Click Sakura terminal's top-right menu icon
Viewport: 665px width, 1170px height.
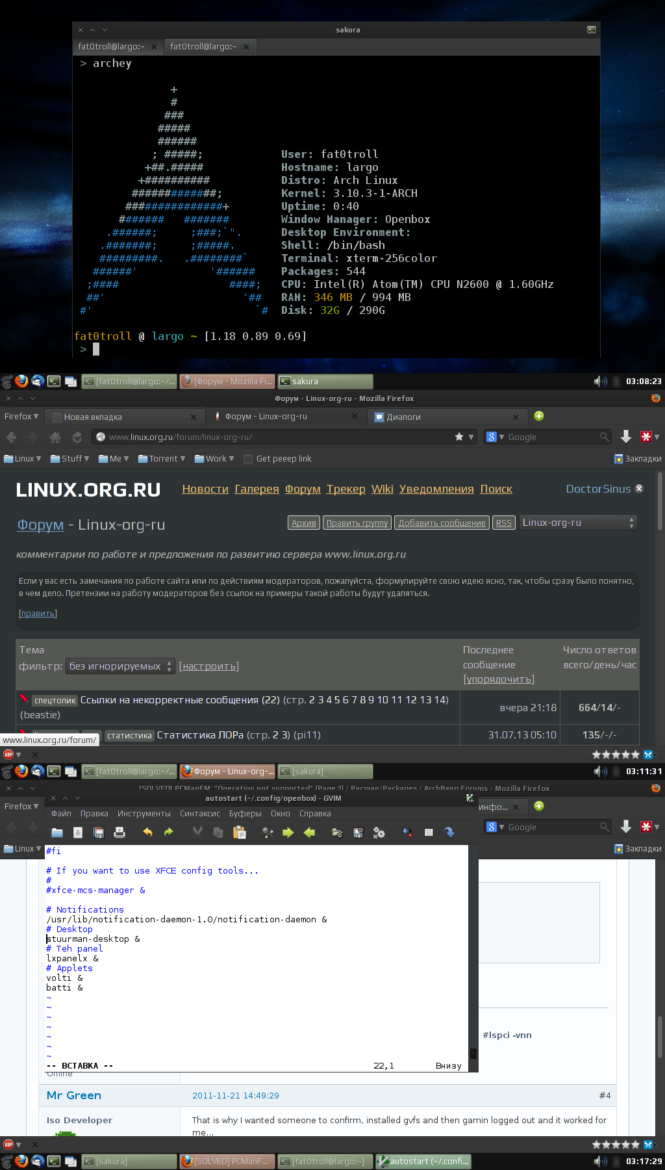[592, 29]
